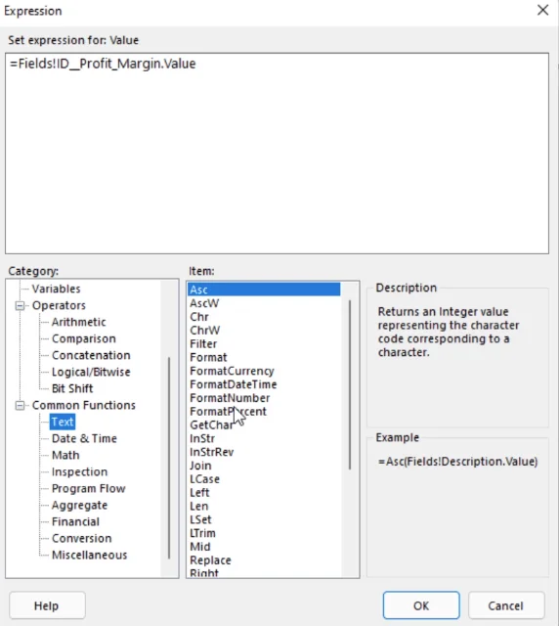This screenshot has width=559, height=626.
Task: Click the Category tree vertical scrollbar
Action: pos(169,458)
